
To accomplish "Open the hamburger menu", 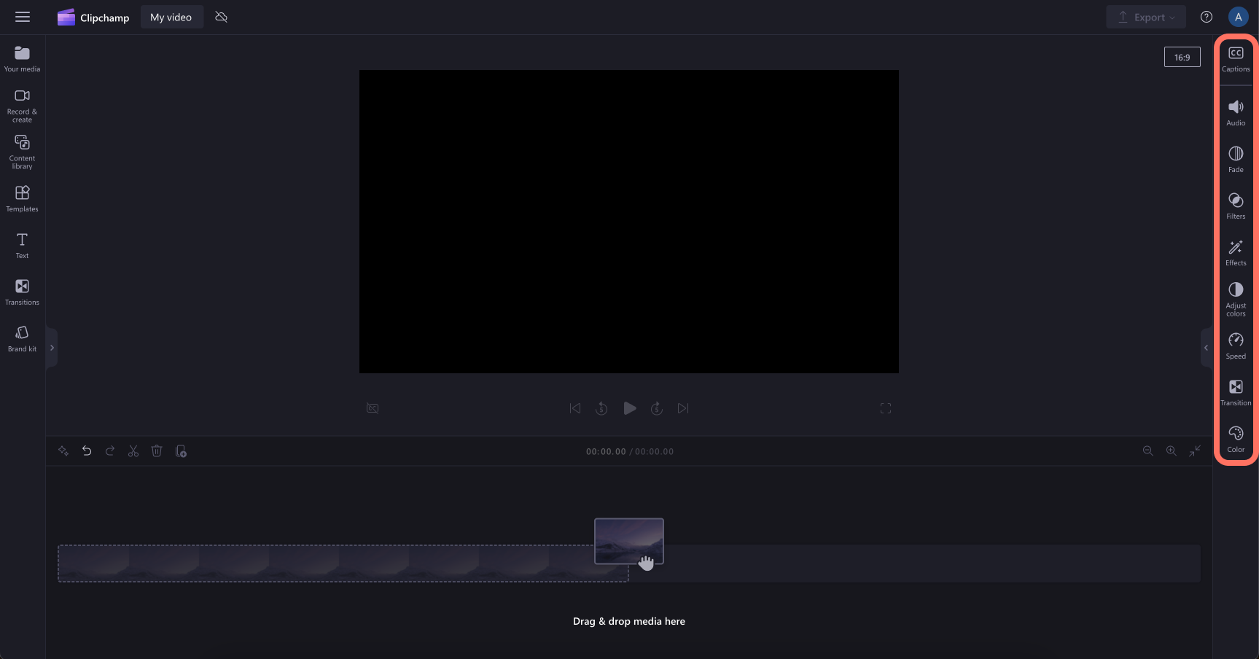I will [23, 17].
